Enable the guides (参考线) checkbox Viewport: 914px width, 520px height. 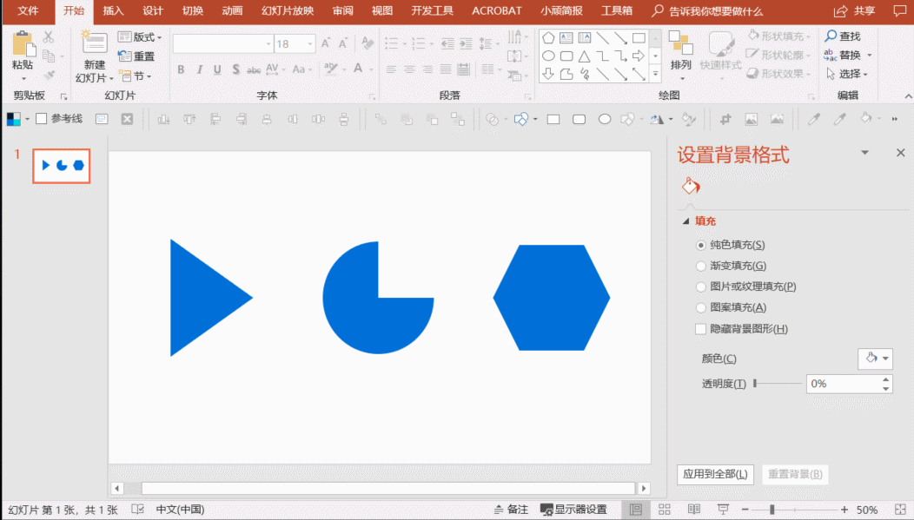coord(42,119)
